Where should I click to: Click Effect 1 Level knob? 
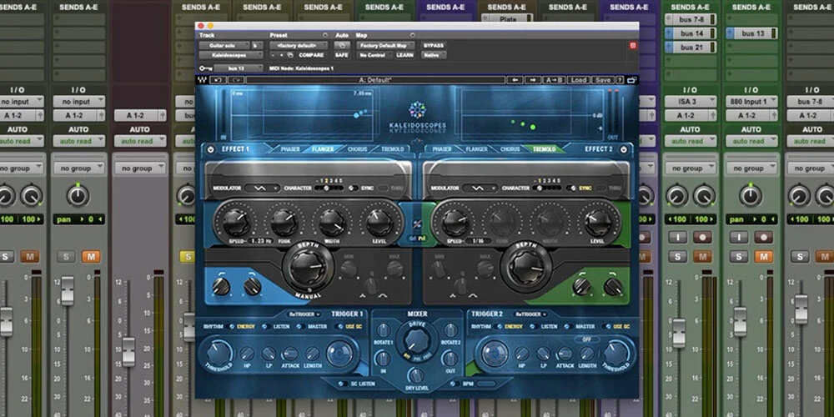pos(379,223)
